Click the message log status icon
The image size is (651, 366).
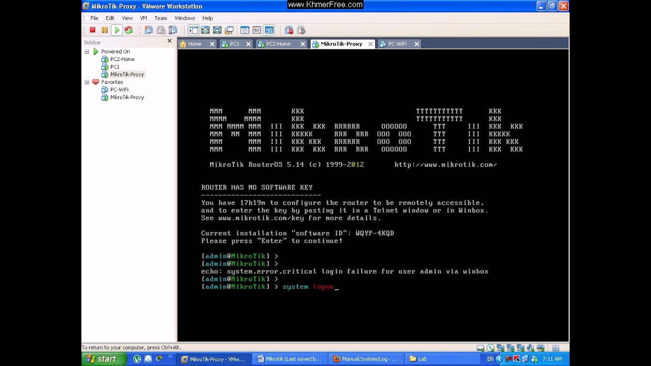[555, 348]
